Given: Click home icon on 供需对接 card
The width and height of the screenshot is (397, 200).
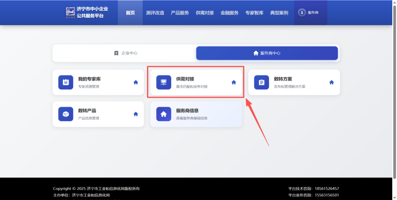Looking at the screenshot, I should 234,82.
